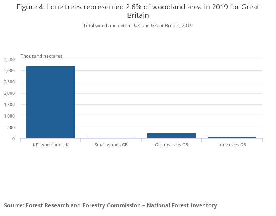The width and height of the screenshot is (276, 216).
Task: Click the 'Total woodland extent' subtitle
Action: pyautogui.click(x=138, y=26)
